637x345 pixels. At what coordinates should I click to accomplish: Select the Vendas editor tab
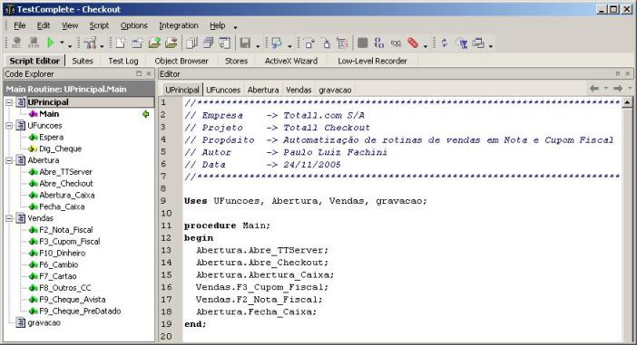[299, 90]
